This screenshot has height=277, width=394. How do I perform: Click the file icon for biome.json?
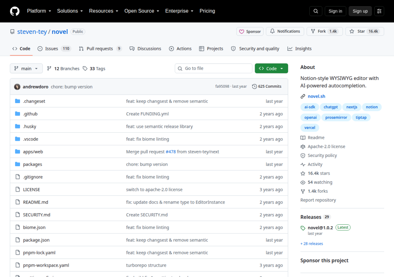[x=17, y=227]
